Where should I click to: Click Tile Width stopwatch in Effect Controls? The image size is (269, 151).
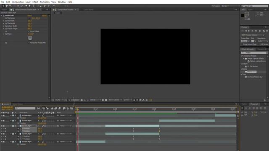tap(6, 21)
